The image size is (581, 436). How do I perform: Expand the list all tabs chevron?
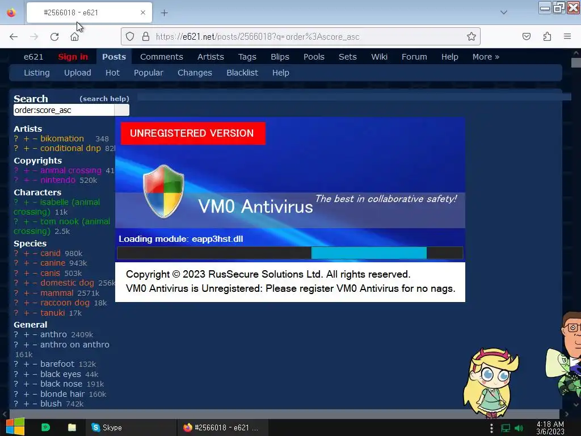point(504,12)
